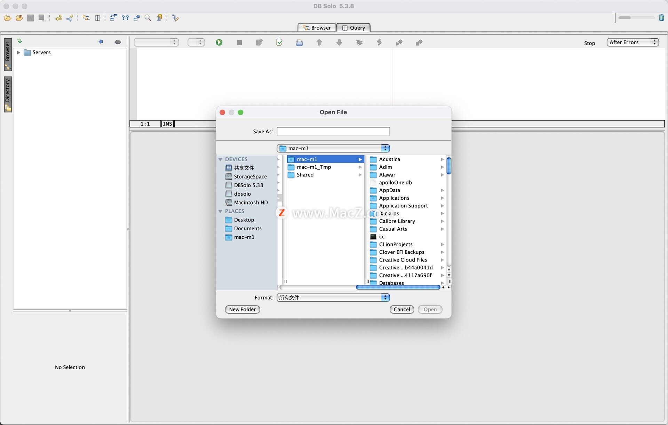This screenshot has width=668, height=425.
Task: Switch to the Query top tab
Action: click(x=353, y=28)
